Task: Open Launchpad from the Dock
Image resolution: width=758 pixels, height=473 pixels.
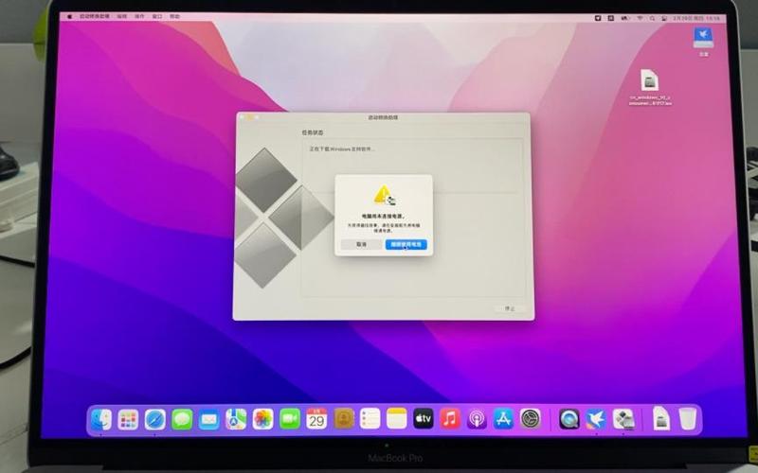Action: [x=128, y=419]
